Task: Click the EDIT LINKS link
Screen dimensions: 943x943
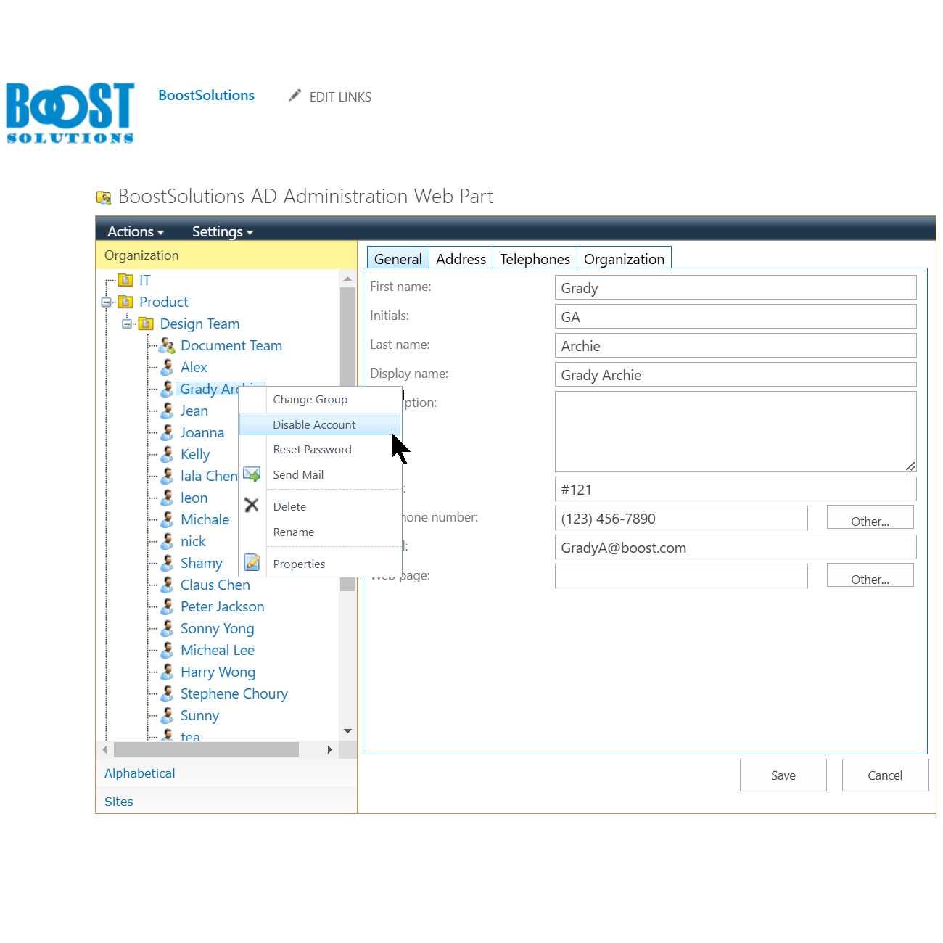Action: click(340, 96)
